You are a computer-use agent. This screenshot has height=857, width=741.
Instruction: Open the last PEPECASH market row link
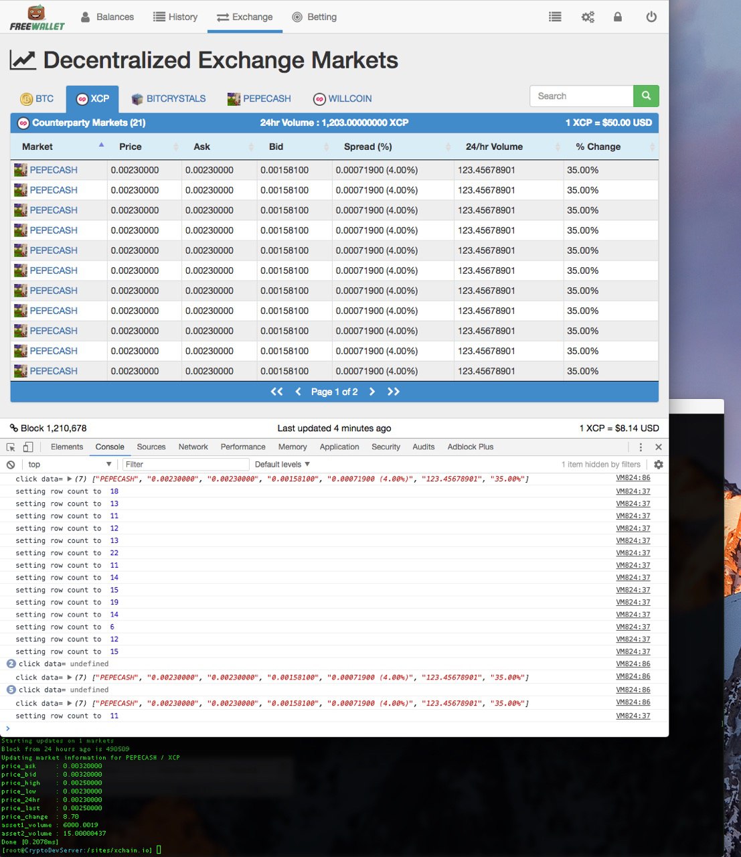[54, 371]
